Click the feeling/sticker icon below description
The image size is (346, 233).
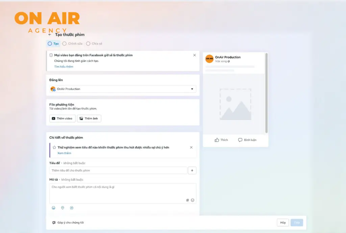pyautogui.click(x=53, y=208)
